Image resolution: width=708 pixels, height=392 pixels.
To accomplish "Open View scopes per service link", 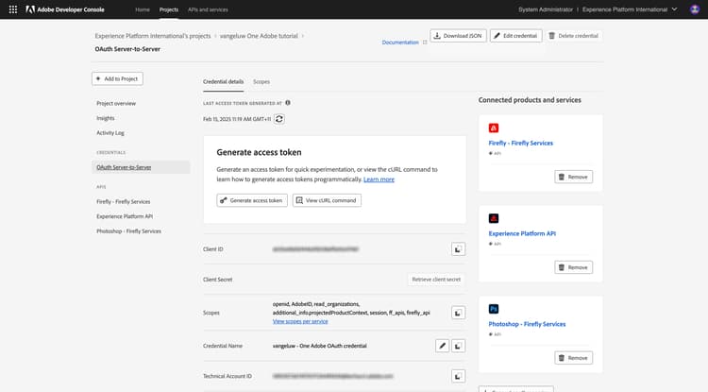I will [300, 321].
